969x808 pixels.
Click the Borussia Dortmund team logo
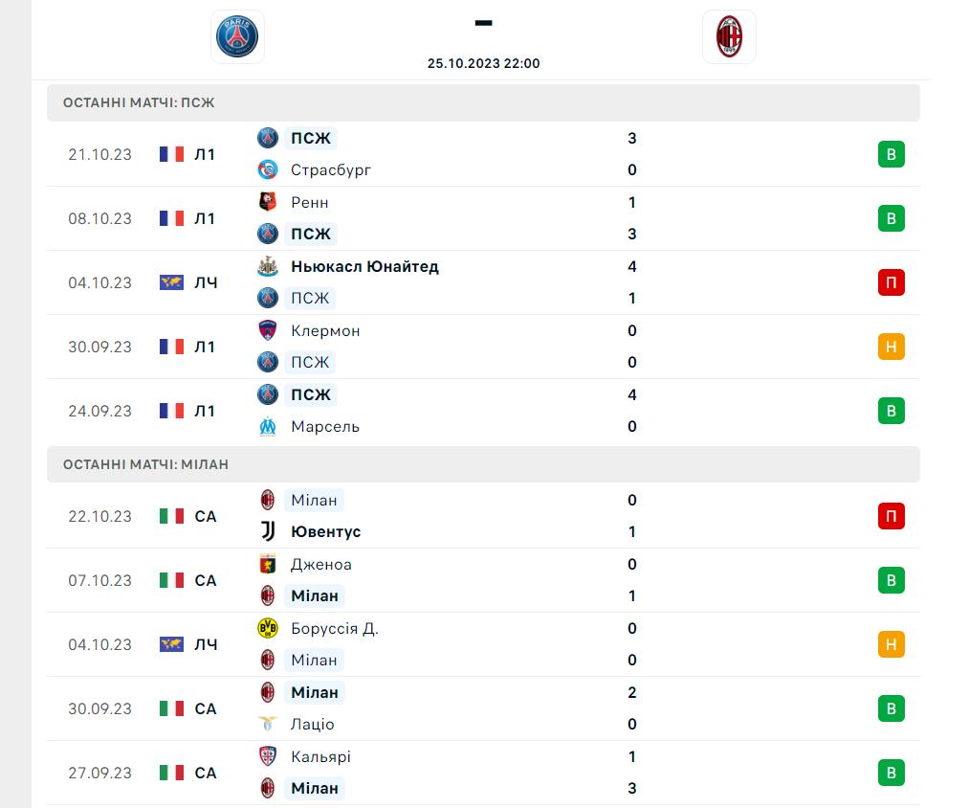(x=268, y=628)
